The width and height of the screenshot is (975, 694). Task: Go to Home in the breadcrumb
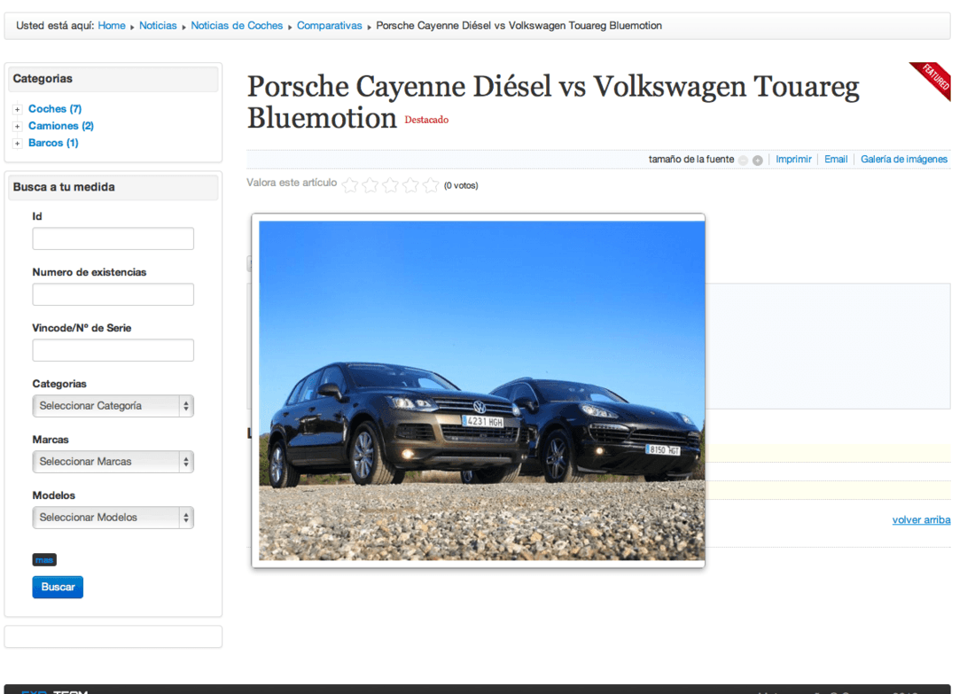click(112, 26)
